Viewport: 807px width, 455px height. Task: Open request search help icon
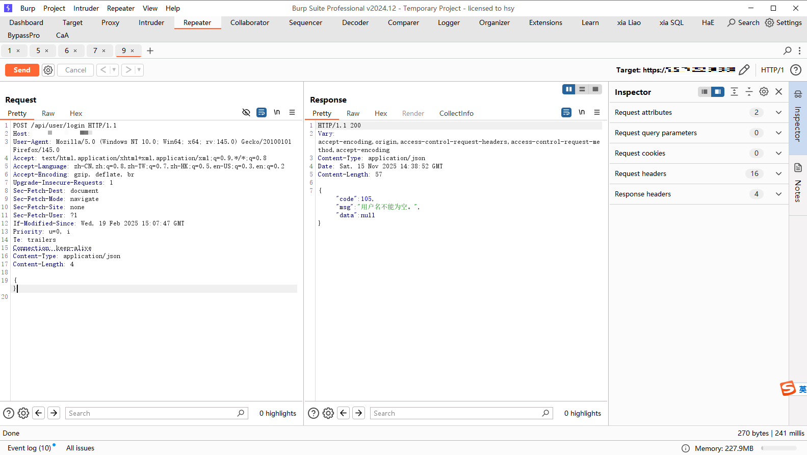pyautogui.click(x=9, y=413)
